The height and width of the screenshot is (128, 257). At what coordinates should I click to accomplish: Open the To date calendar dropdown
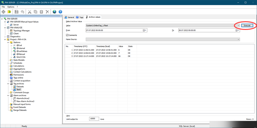237,30
